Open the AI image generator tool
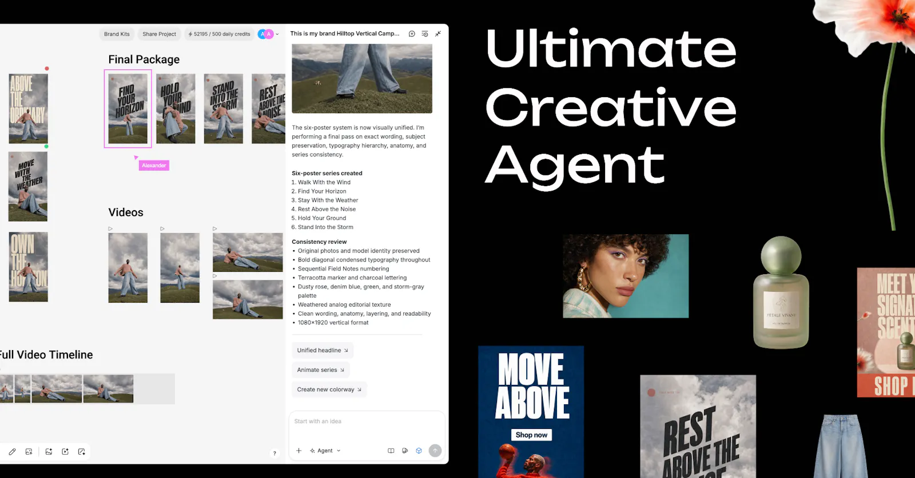The image size is (915, 478). [x=49, y=452]
